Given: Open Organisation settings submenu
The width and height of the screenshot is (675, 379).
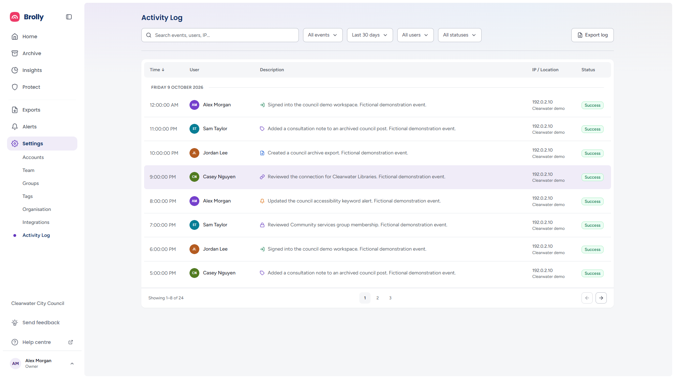Looking at the screenshot, I should [37, 209].
